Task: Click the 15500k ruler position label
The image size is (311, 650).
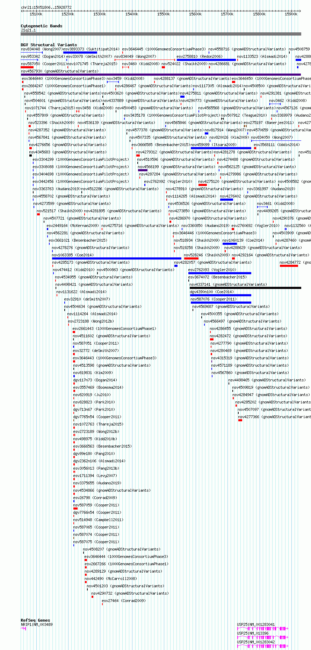Action: click(x=164, y=14)
